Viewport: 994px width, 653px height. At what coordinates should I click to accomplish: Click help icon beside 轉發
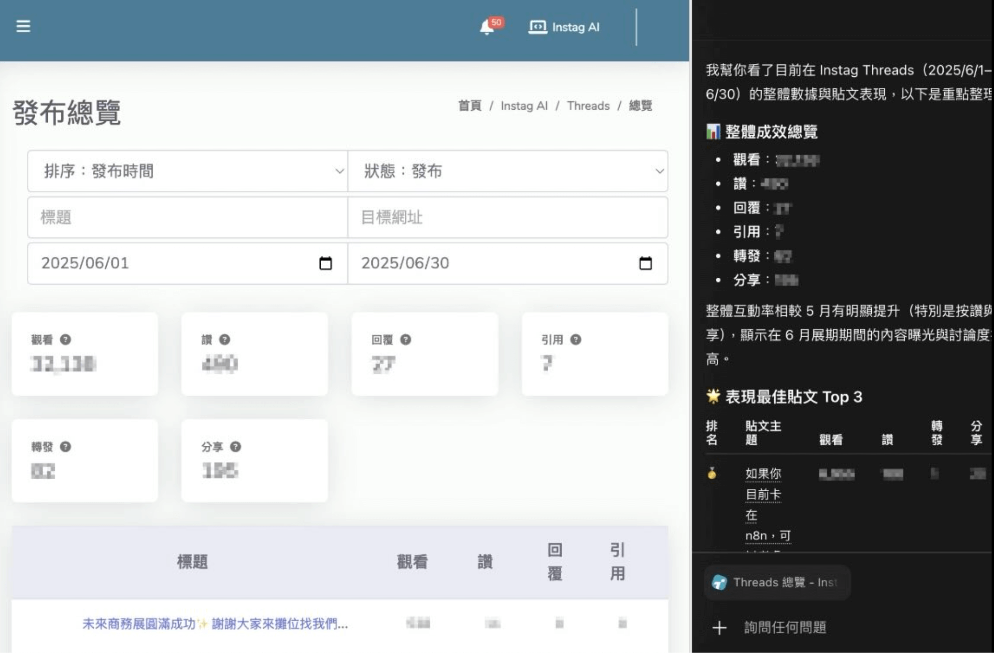[66, 447]
